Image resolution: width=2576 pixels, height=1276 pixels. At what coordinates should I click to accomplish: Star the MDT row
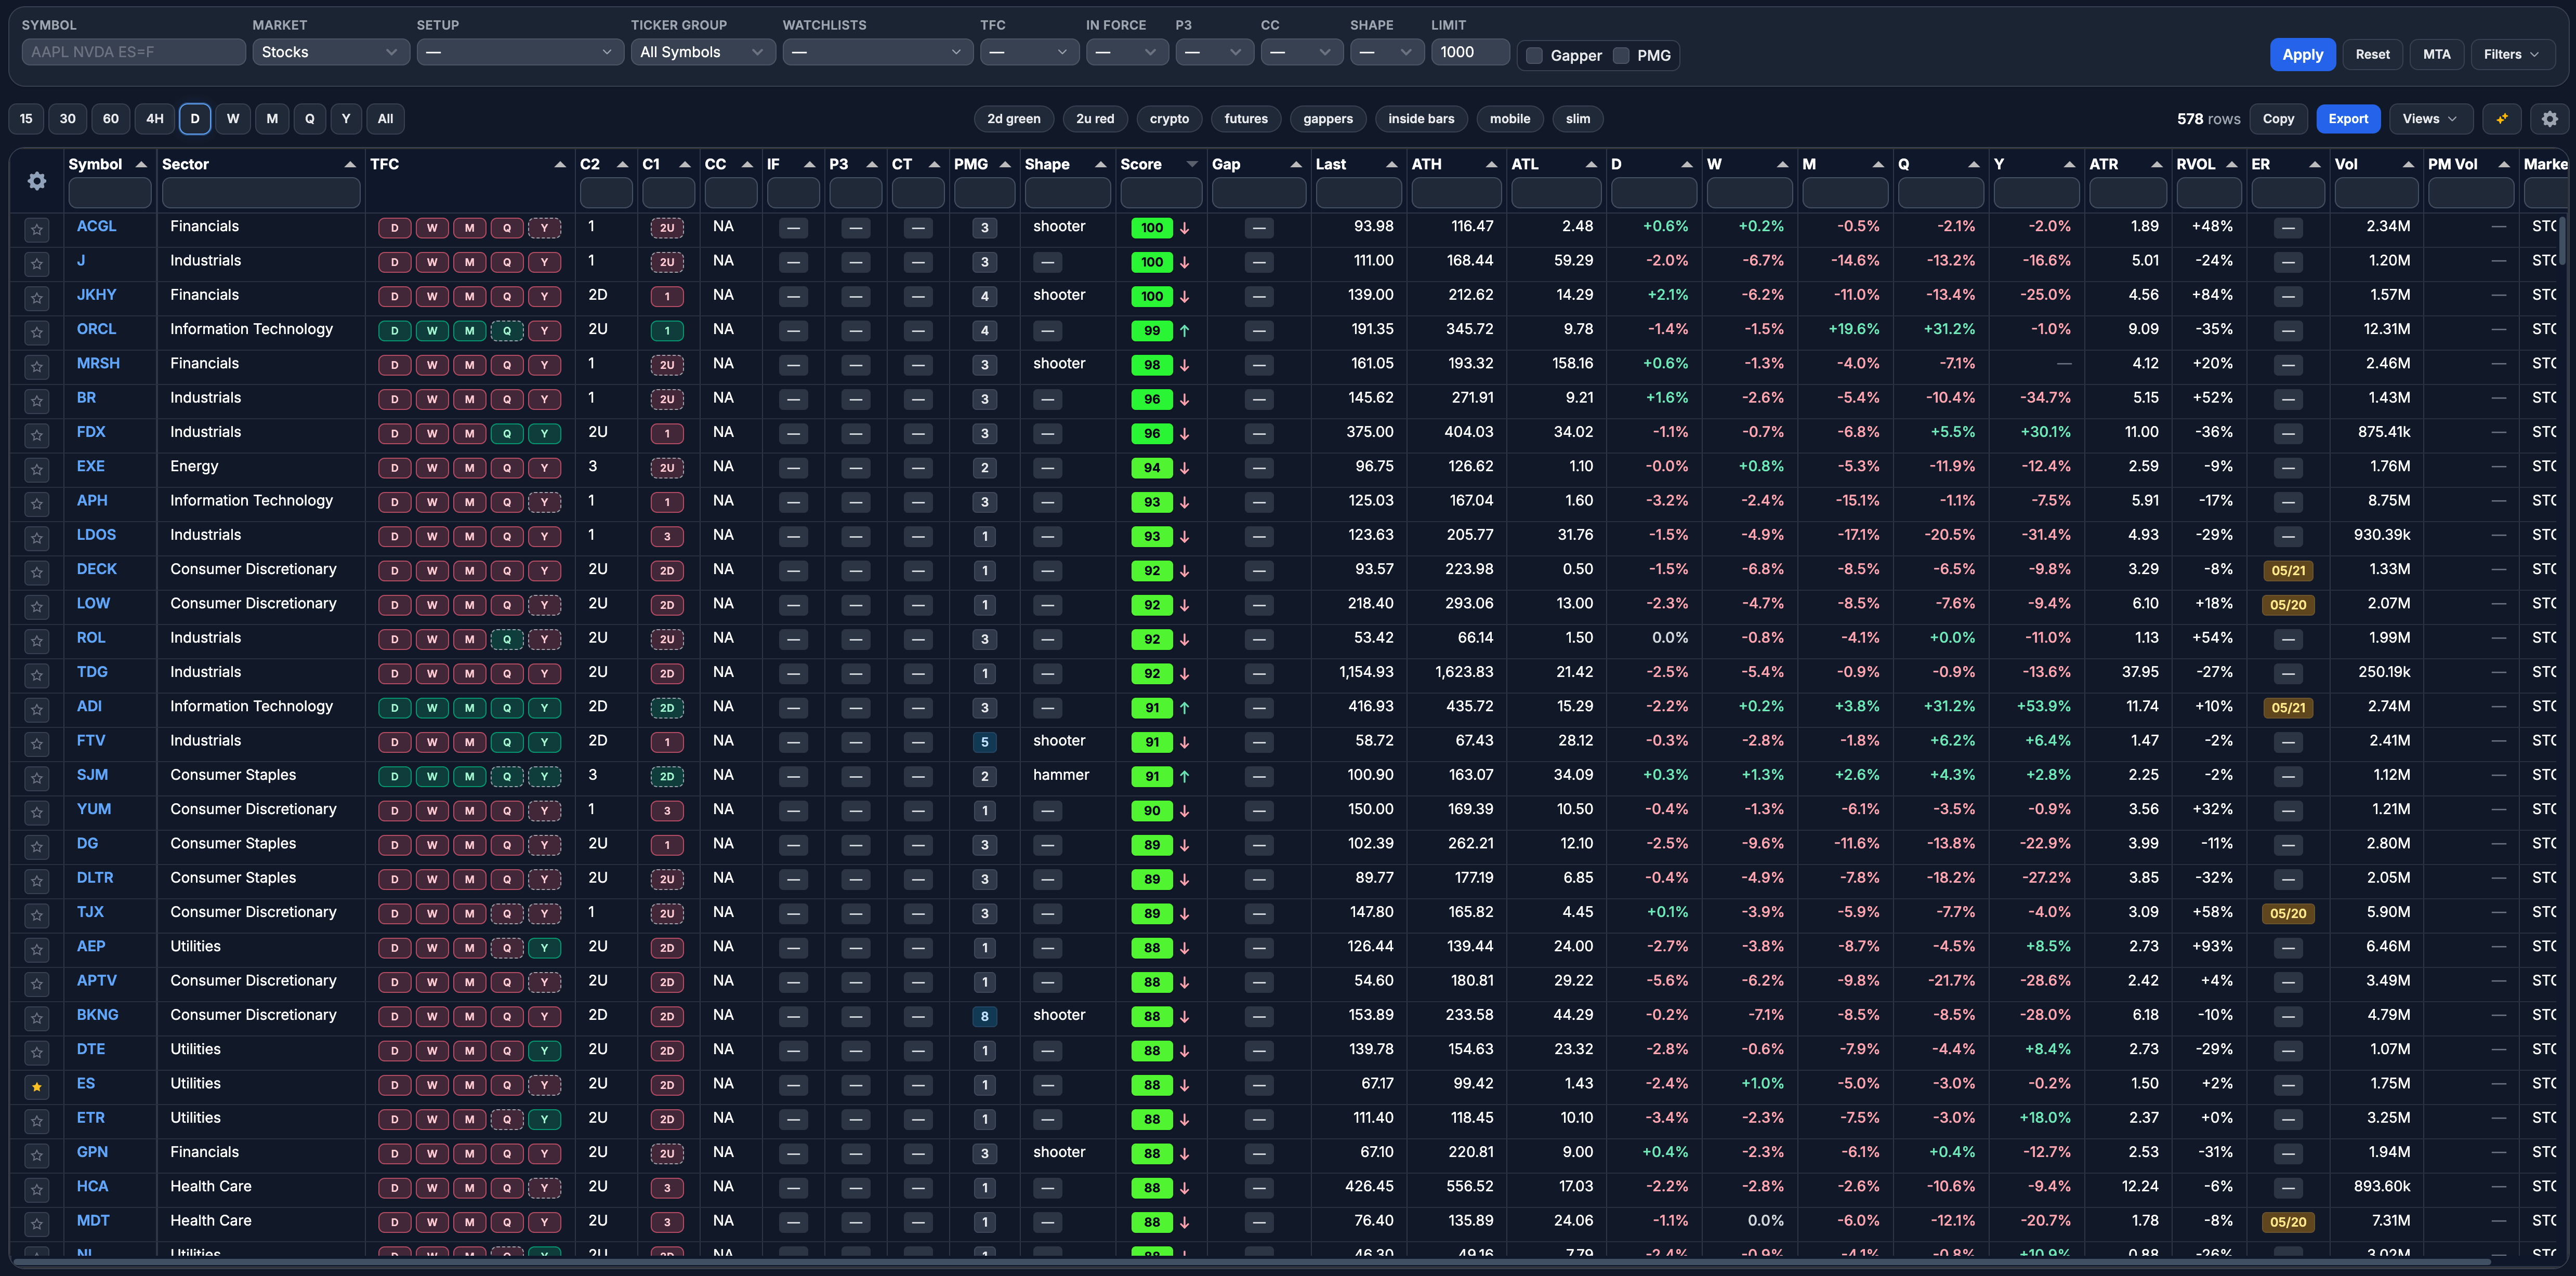pos(37,1223)
